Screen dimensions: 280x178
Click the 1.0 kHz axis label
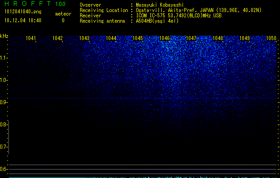coord(3,80)
